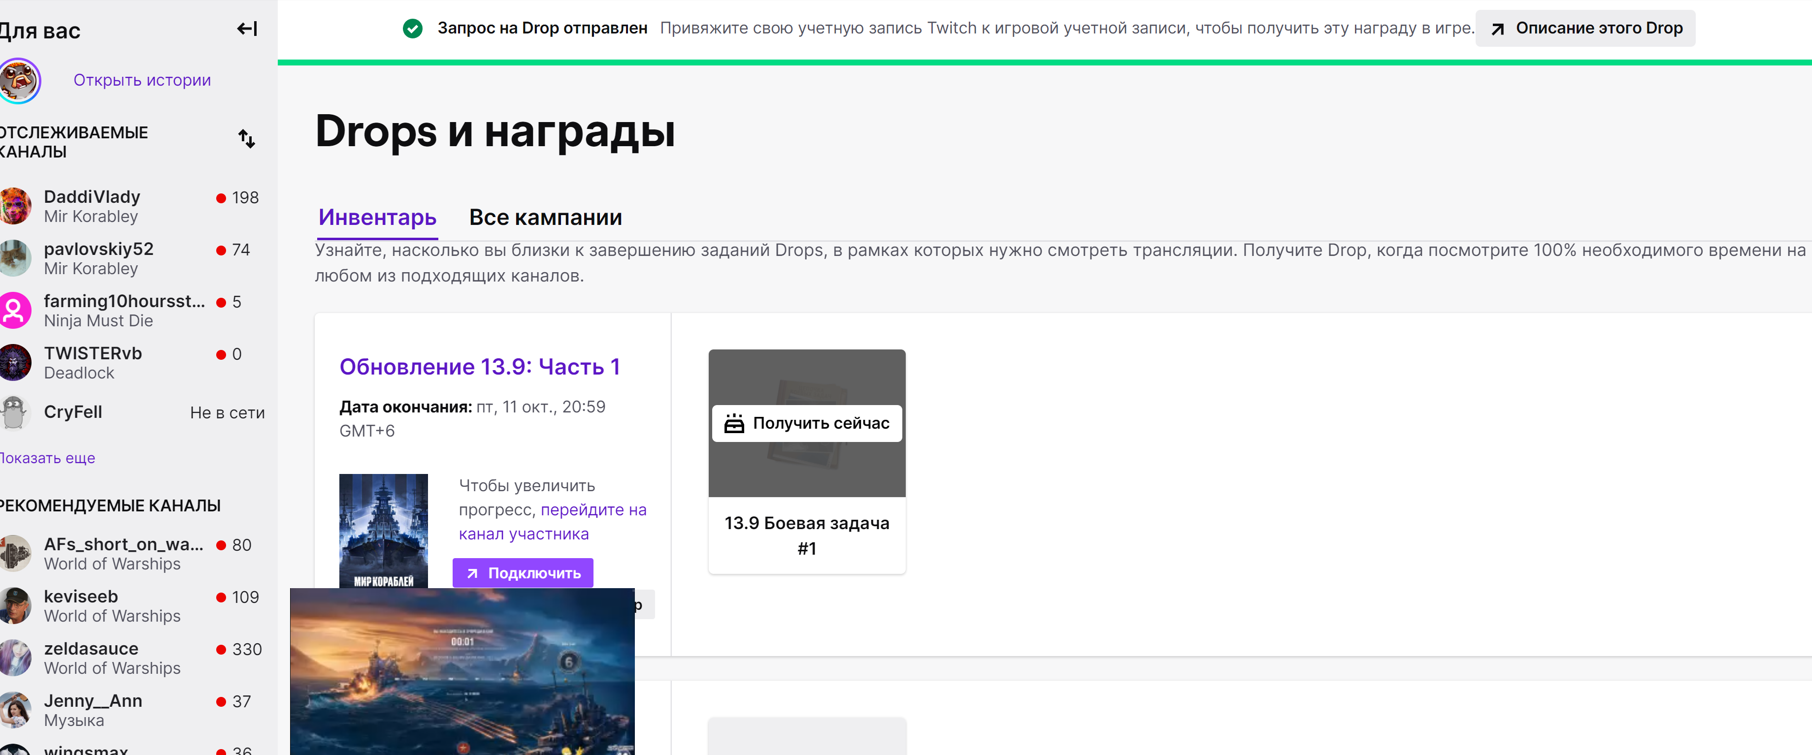Click farming10hoursst channel avatar
Image resolution: width=1812 pixels, height=755 pixels.
pyautogui.click(x=15, y=310)
